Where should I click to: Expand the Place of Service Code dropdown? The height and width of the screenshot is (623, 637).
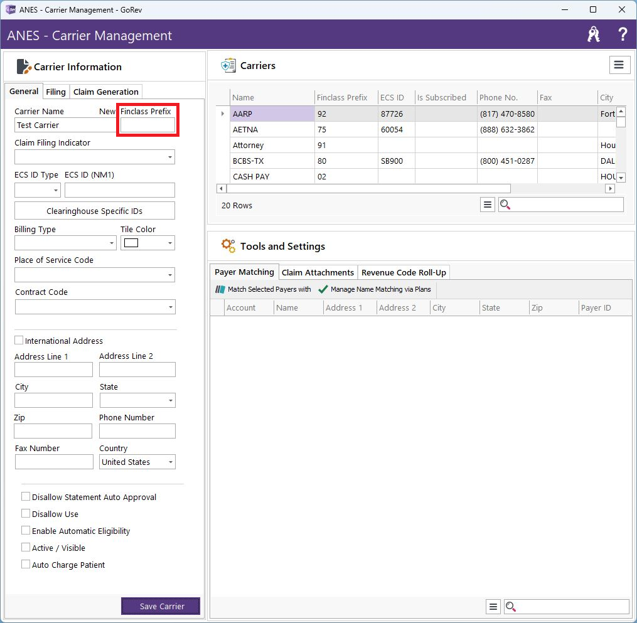pos(170,275)
